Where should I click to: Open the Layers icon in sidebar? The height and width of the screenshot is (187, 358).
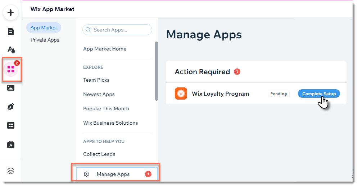point(11,171)
